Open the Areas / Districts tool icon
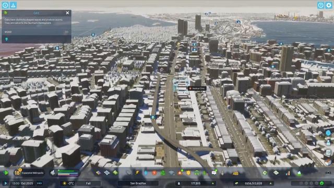The image size is (334, 188). pos(106,173)
